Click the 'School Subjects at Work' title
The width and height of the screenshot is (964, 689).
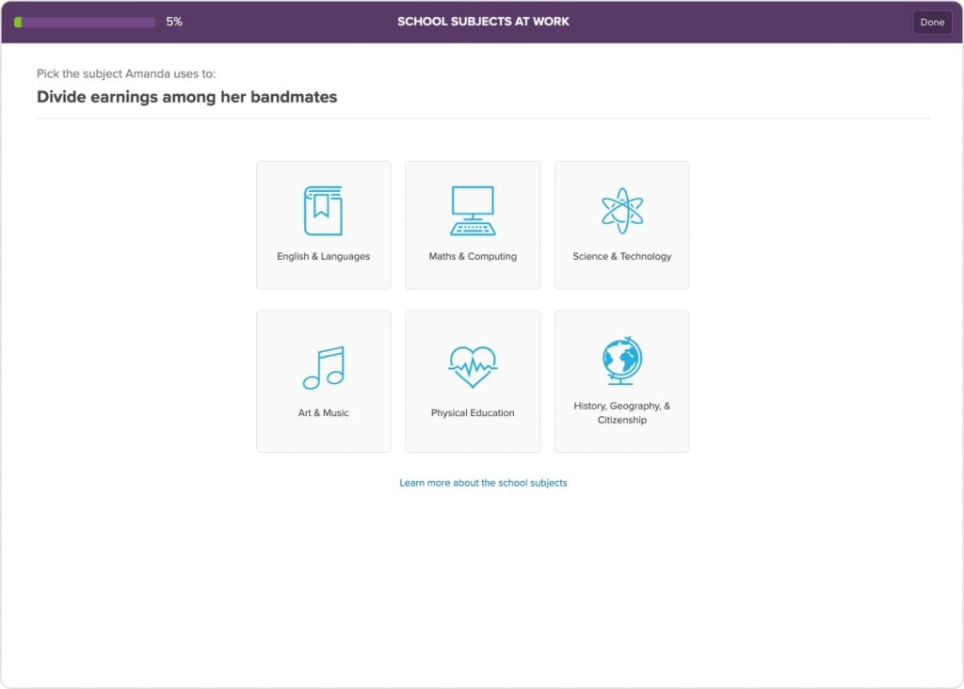[483, 22]
